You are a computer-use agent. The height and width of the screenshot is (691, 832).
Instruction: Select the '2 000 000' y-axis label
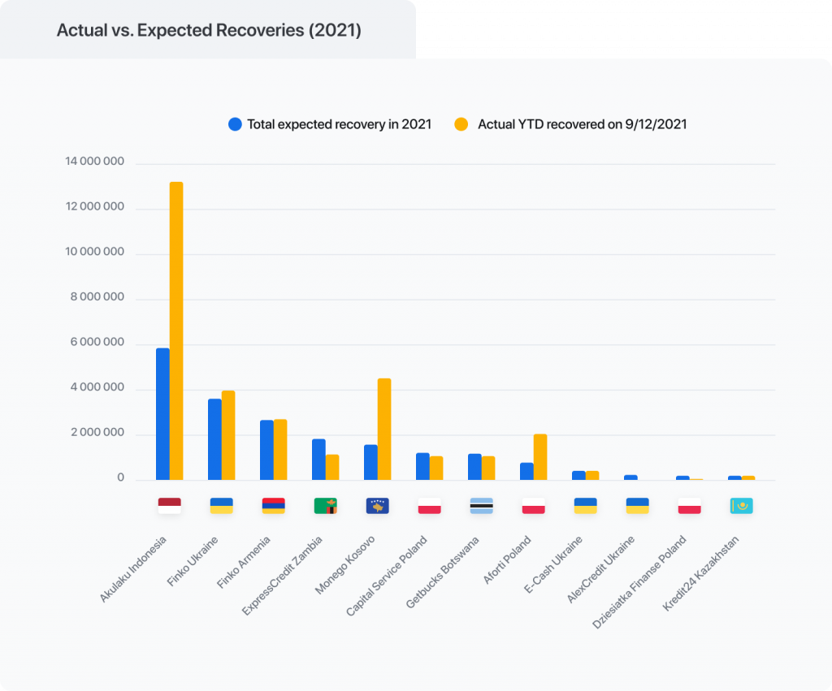(97, 432)
